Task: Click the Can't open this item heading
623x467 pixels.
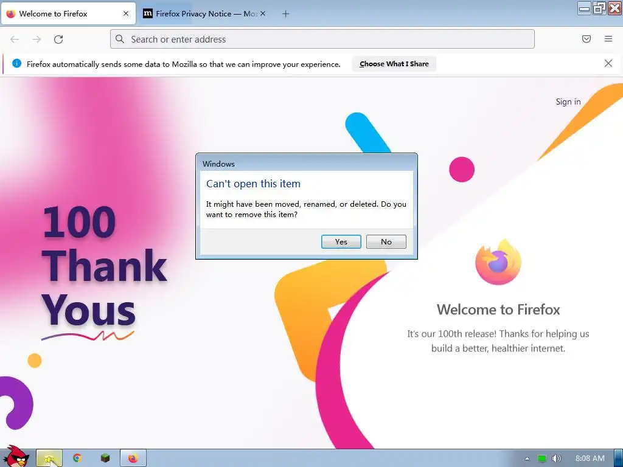Action: [253, 184]
